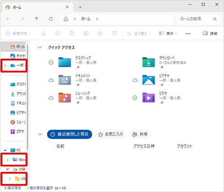This screenshot has width=224, height=192.
Task: Click the Share icon in toolbar
Action: pos(100,33)
